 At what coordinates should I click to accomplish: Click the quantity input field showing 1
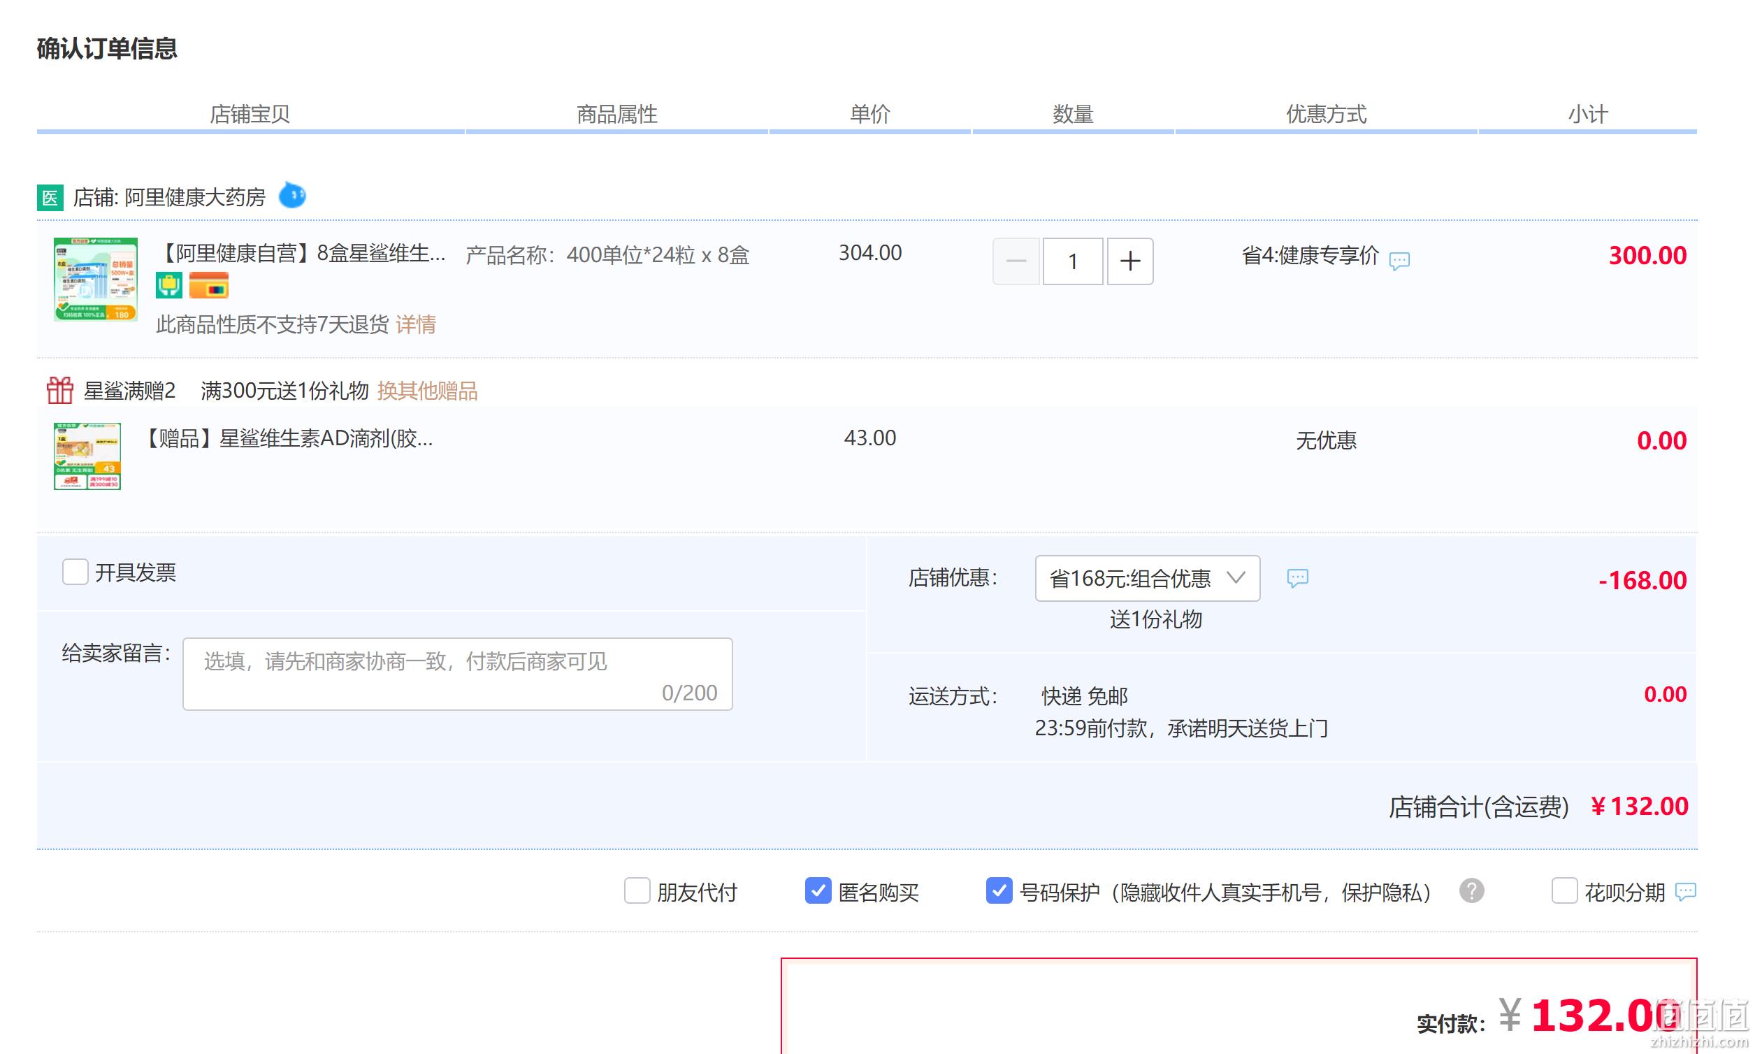tap(1072, 261)
